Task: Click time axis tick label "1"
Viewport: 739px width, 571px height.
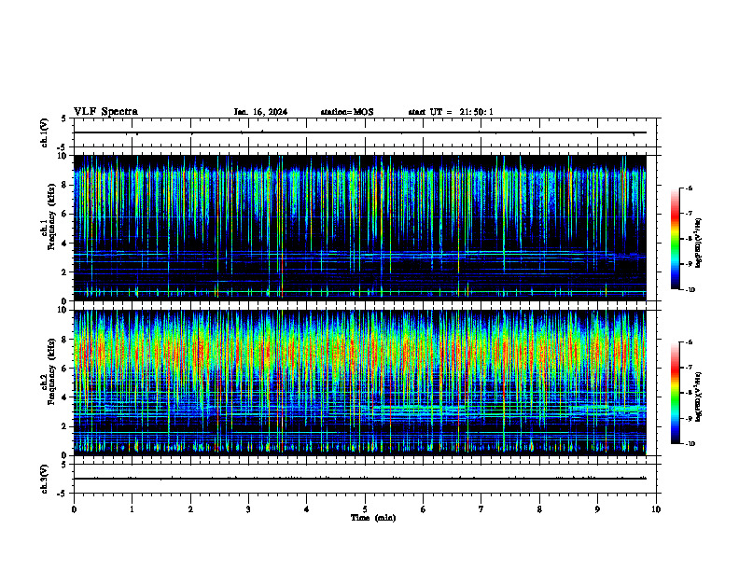Action: 132,509
